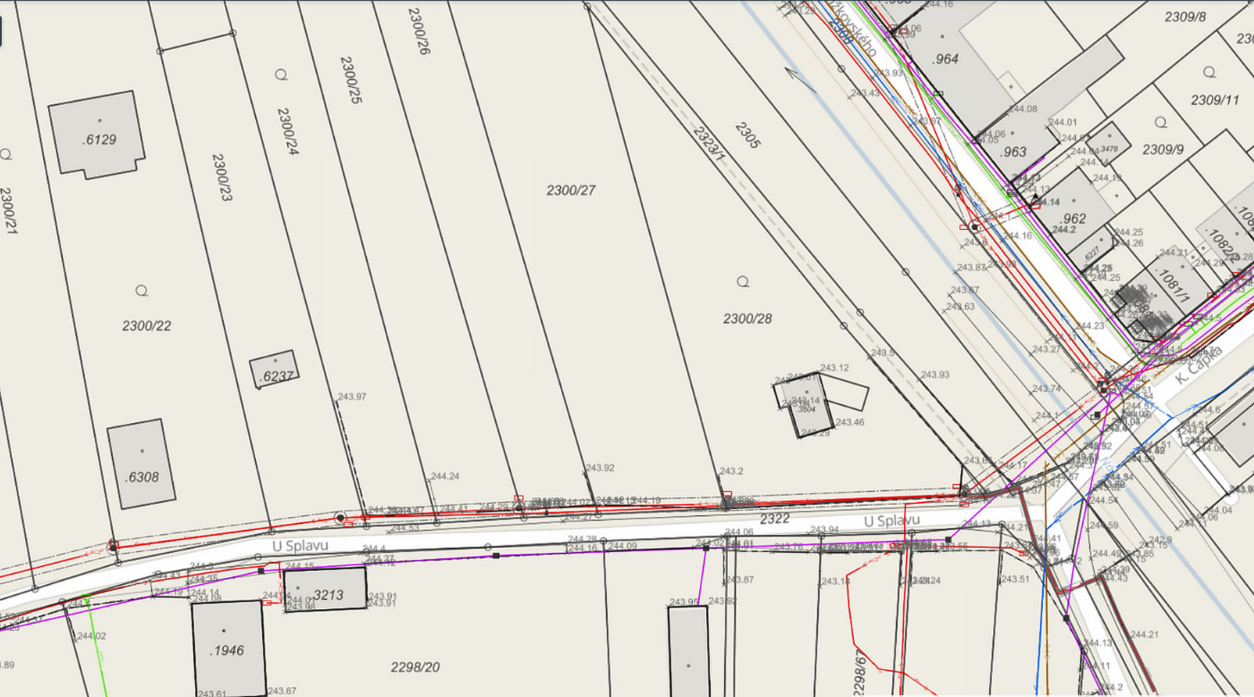Select elevation value 243.2
1254x697 pixels.
tap(731, 471)
